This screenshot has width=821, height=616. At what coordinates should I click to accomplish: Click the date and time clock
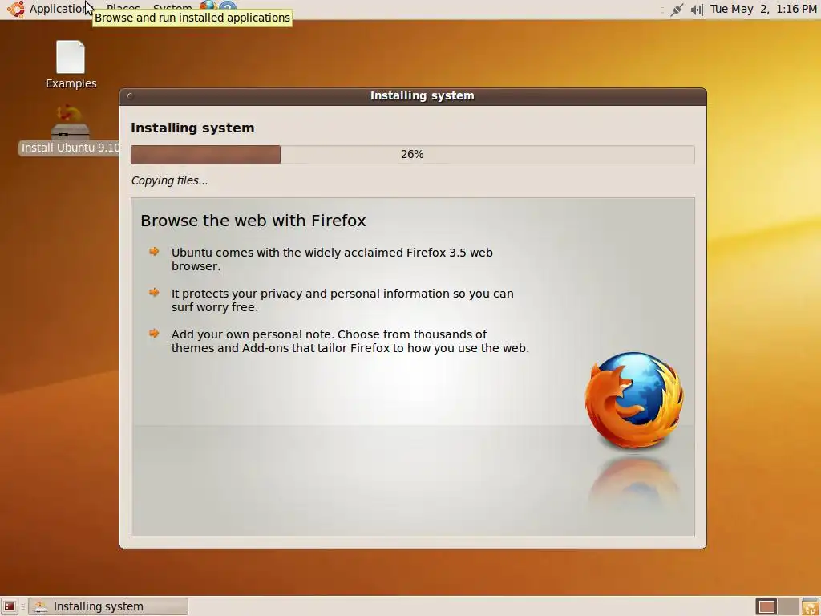(x=763, y=9)
